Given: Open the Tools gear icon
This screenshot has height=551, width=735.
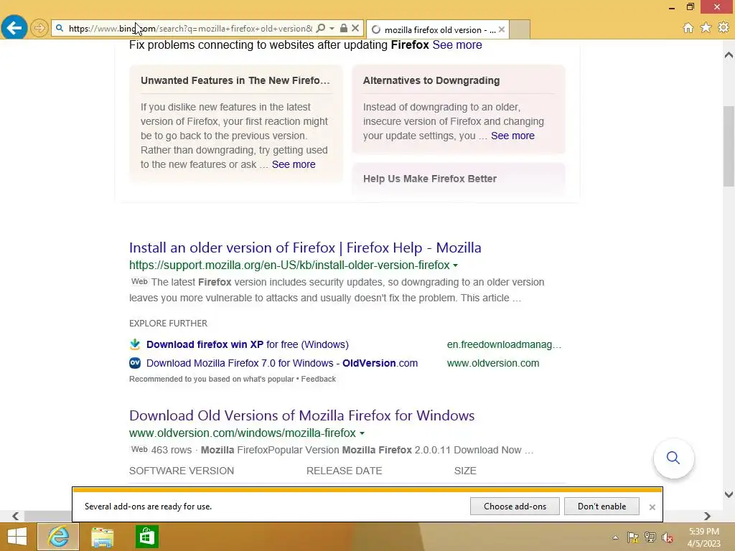Looking at the screenshot, I should [724, 28].
